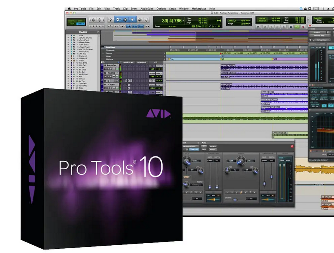Viewport: 334px width, 253px height.
Task: Toggle Pre-roll in transport
Action: point(263,19)
